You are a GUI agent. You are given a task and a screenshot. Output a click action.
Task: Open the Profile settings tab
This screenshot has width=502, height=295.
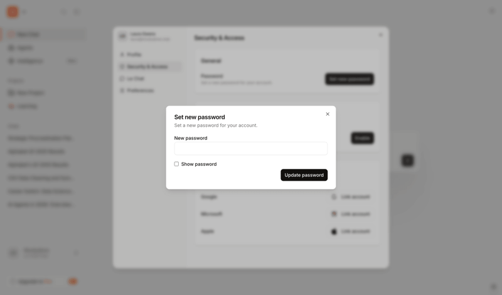[134, 55]
